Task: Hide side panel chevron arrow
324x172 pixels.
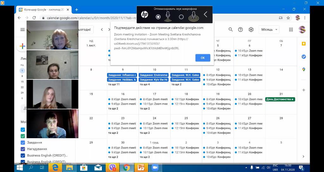Action: tap(303, 157)
